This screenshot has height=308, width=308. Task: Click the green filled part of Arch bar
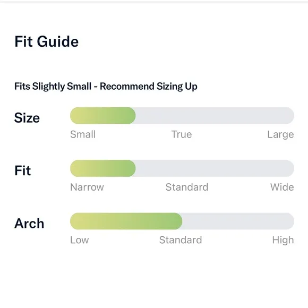(x=126, y=221)
